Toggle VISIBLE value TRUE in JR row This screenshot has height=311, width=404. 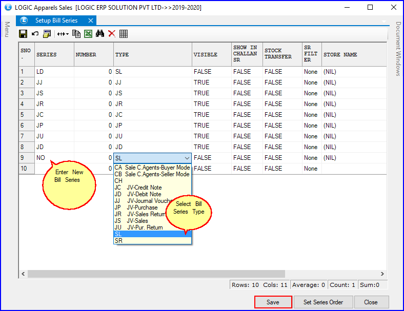pyautogui.click(x=212, y=104)
